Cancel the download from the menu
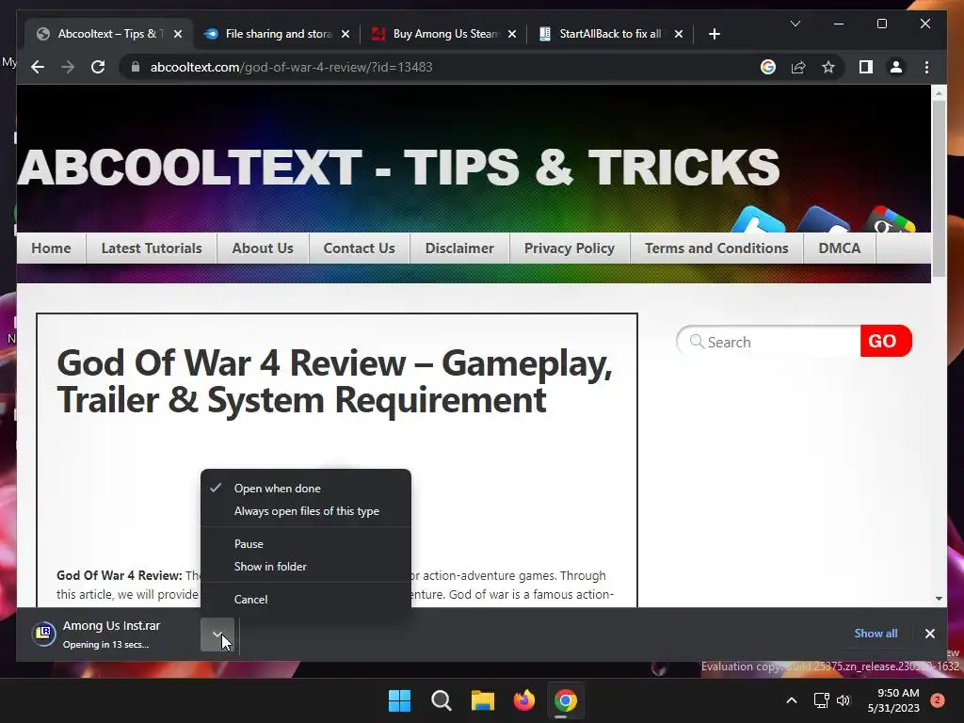964x723 pixels. tap(306, 599)
